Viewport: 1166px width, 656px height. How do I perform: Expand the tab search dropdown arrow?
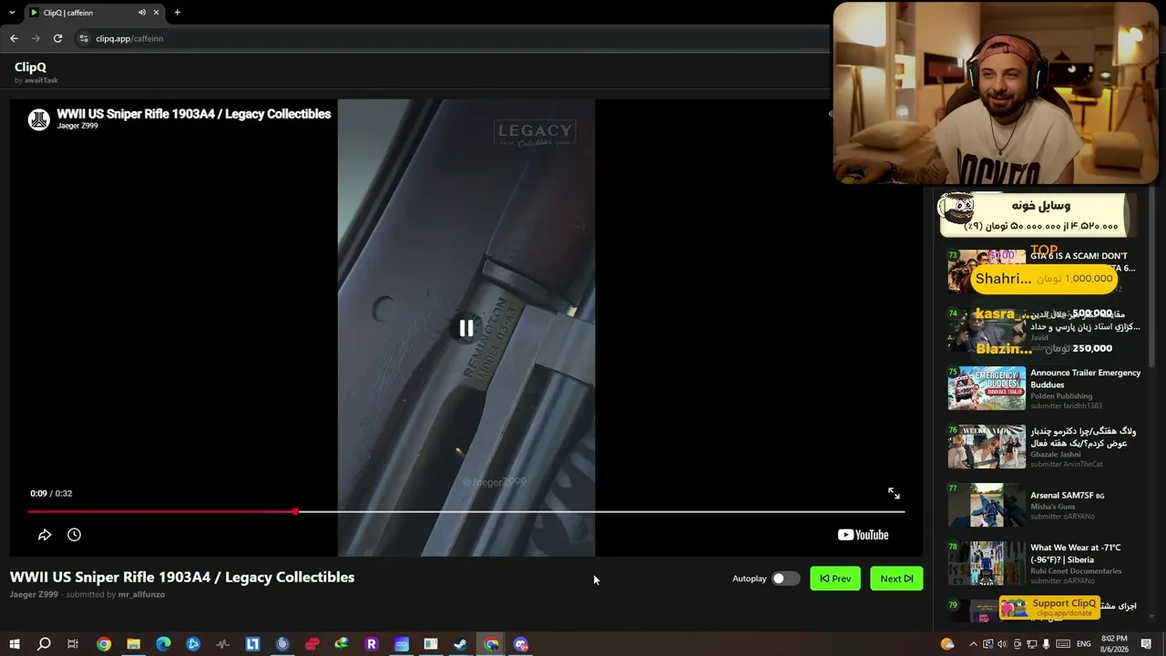tap(12, 13)
